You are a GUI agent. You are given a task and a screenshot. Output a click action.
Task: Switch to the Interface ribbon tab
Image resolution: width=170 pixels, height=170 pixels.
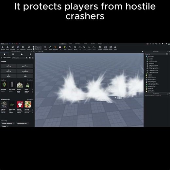point(78,44)
